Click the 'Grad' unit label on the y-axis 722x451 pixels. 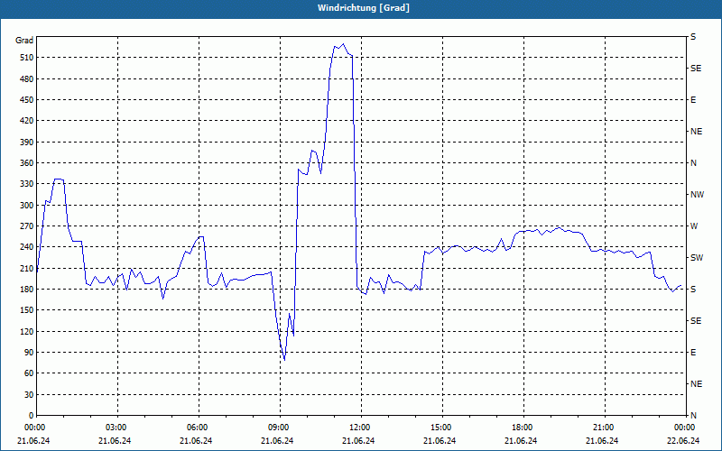(x=24, y=41)
